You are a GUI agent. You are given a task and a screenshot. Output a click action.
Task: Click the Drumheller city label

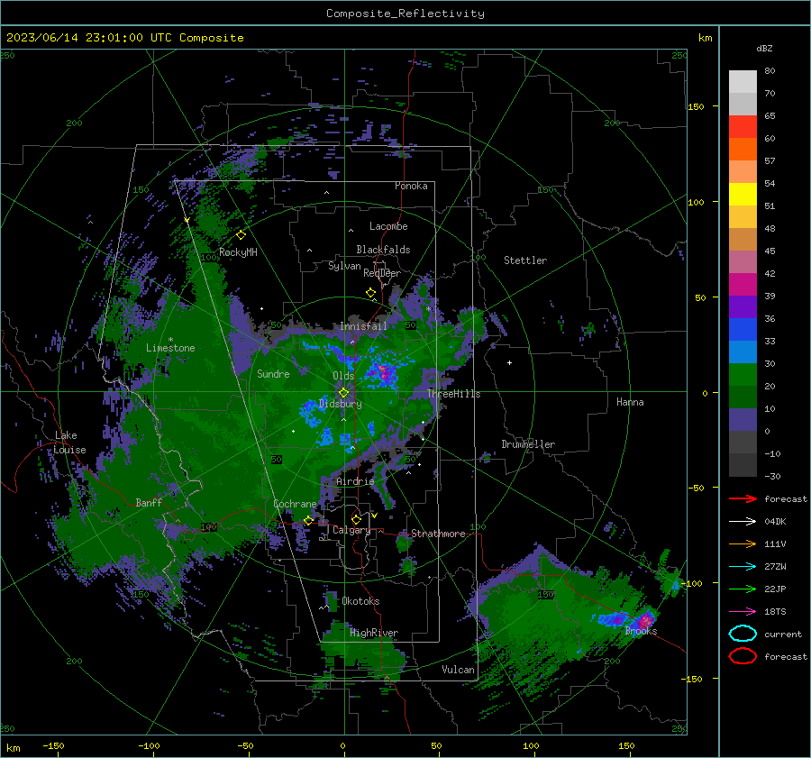(528, 444)
